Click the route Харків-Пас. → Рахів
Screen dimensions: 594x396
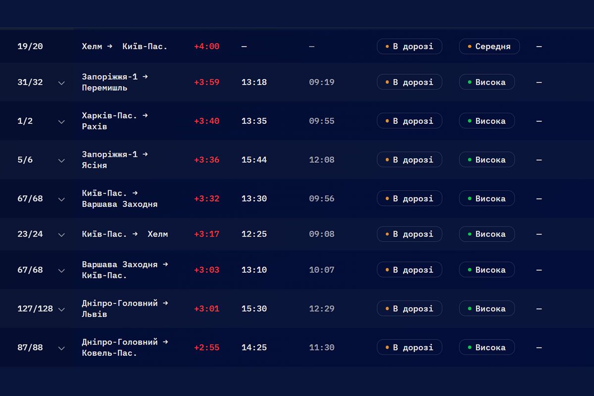(x=115, y=121)
